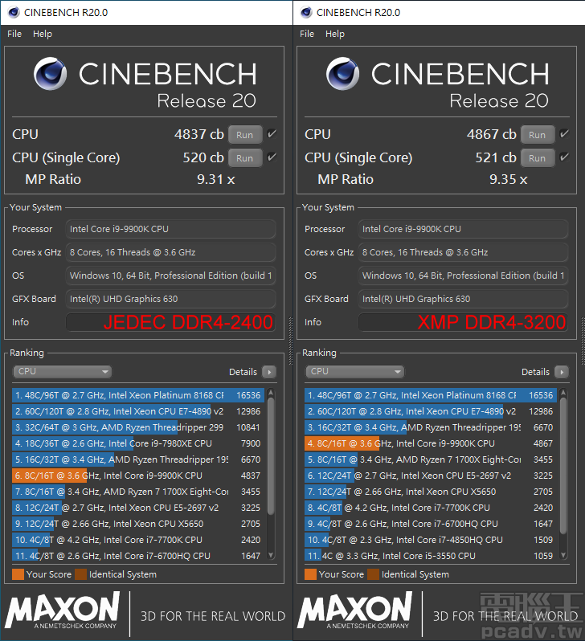Screen dimensions: 585x641
Task: Expand ranking Details arrow in left window
Action: (x=269, y=372)
